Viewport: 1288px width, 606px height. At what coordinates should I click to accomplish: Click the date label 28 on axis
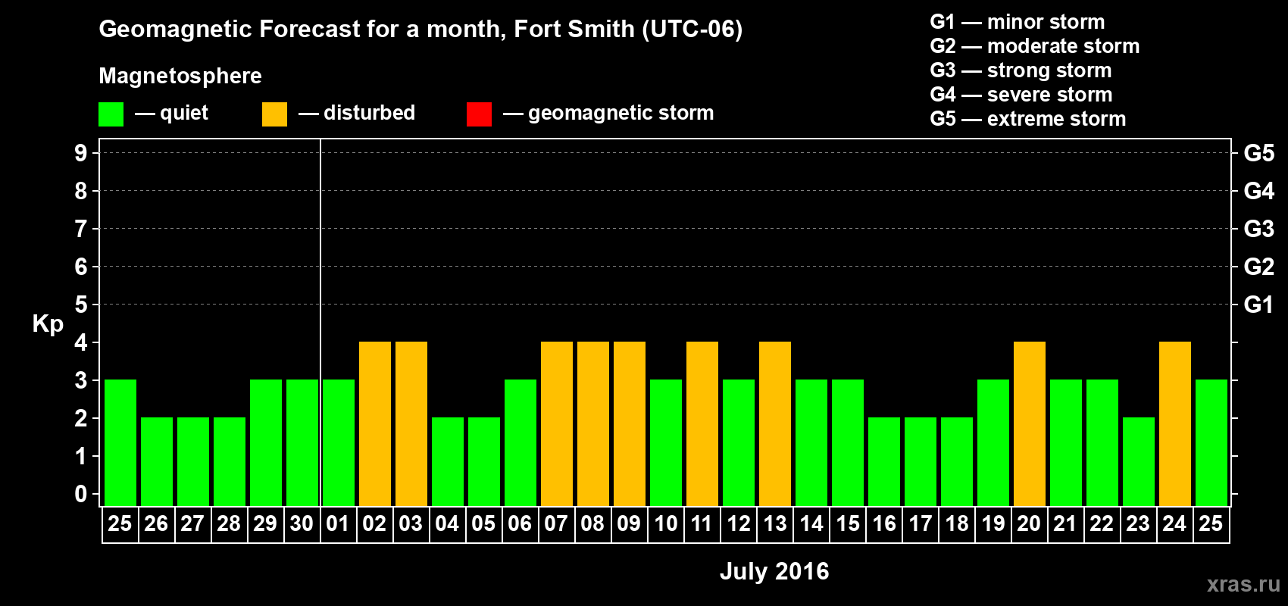coord(229,523)
